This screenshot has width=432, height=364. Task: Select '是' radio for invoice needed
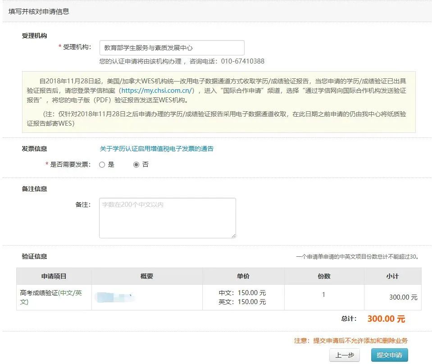(102, 165)
